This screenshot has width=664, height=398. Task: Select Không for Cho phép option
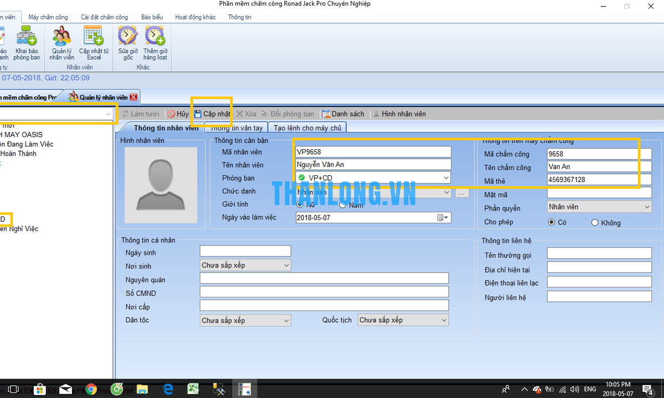coord(595,223)
